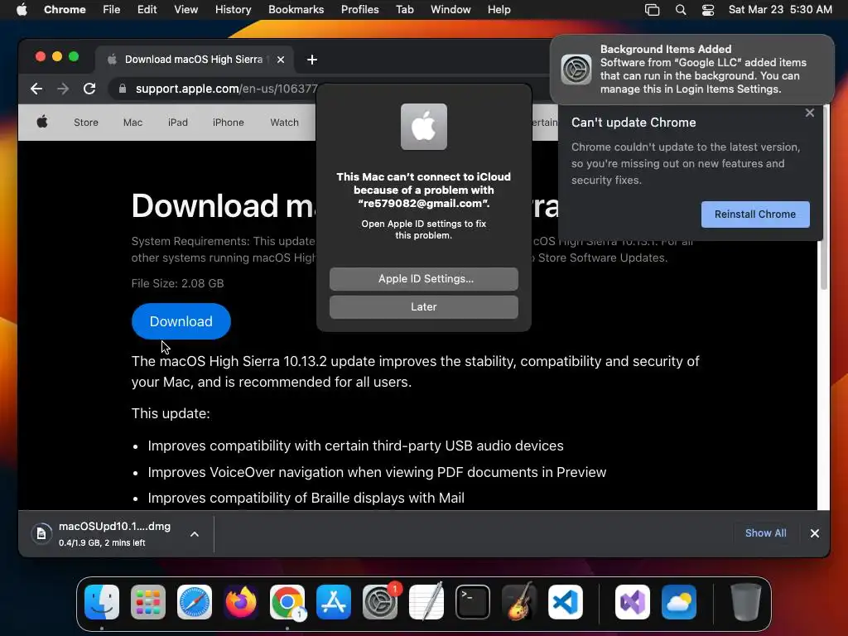Open the Window menu

click(450, 10)
